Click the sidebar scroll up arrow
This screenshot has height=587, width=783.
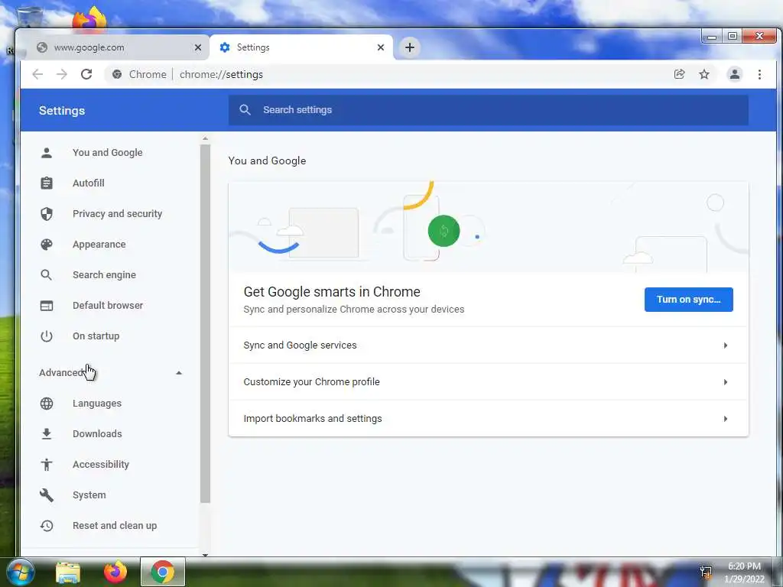click(x=205, y=139)
